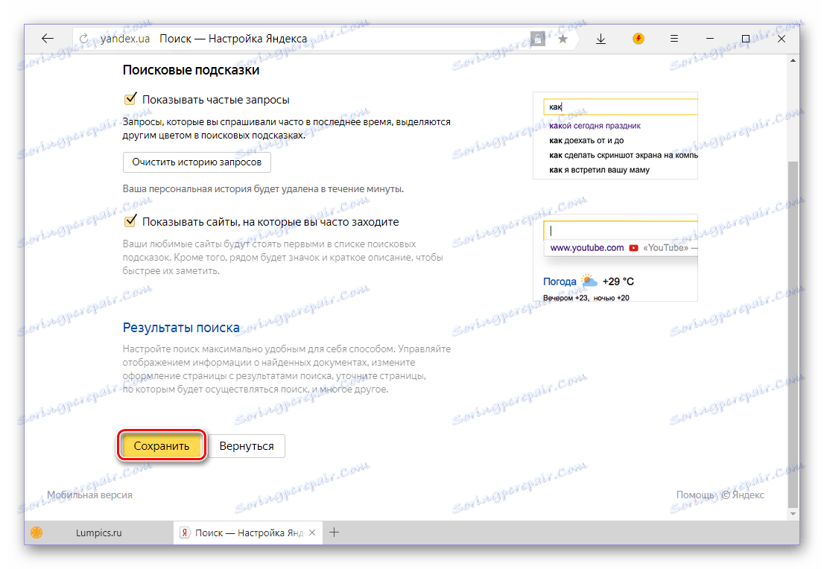Click the page scrollbar thumb
Viewport: 824px width, 569px height.
click(793, 334)
